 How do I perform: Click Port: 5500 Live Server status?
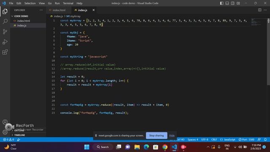tap(246, 139)
